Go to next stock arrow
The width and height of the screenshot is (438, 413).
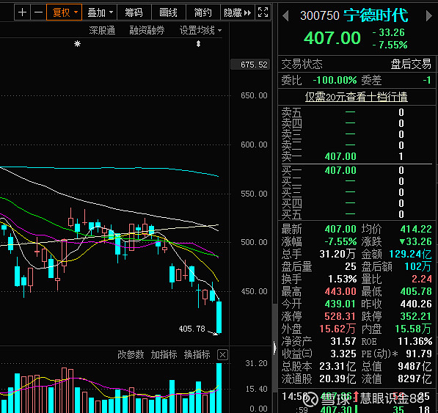[428, 15]
